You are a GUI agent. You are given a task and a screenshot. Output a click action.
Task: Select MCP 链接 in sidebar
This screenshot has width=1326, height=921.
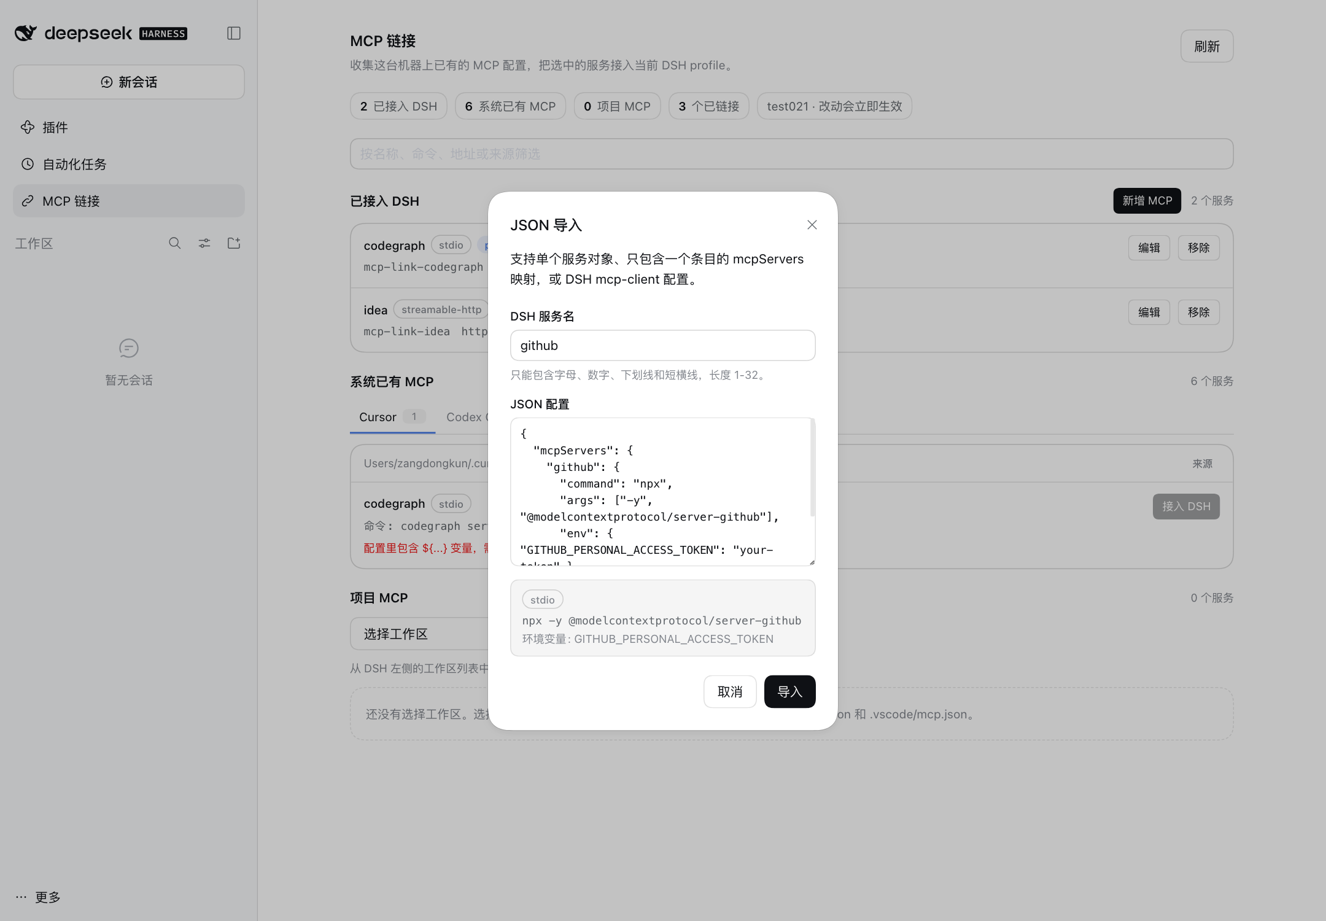pyautogui.click(x=129, y=201)
